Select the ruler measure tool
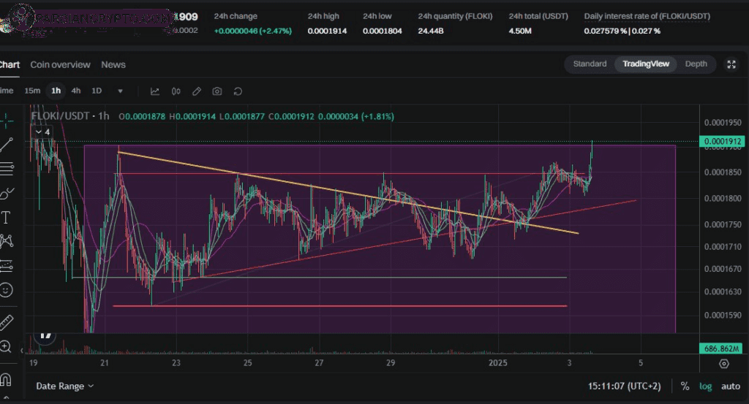 [x=6, y=322]
